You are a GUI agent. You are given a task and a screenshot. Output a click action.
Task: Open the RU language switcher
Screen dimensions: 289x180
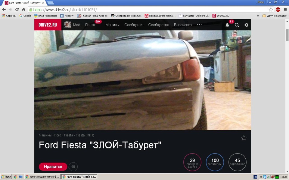pyautogui.click(x=255, y=177)
